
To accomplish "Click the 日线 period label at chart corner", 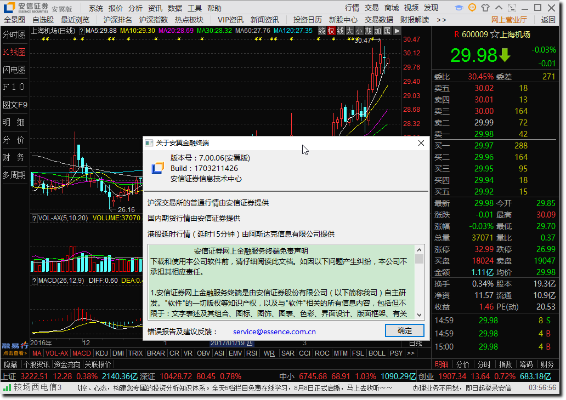I will 416,344.
